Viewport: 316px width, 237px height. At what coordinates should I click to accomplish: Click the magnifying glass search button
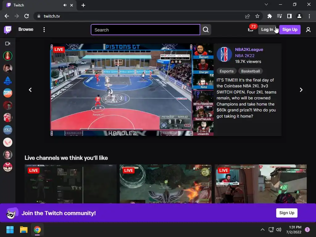[x=206, y=30]
